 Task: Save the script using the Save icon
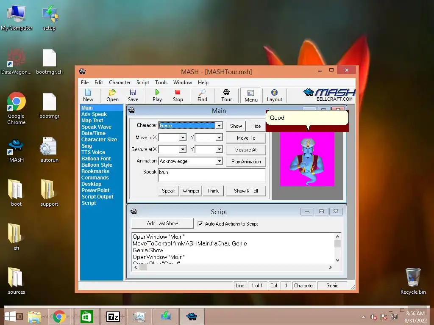(x=133, y=95)
